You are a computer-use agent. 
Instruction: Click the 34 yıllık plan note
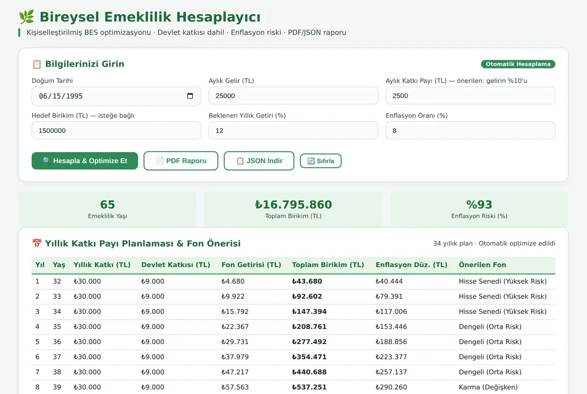[x=494, y=243]
